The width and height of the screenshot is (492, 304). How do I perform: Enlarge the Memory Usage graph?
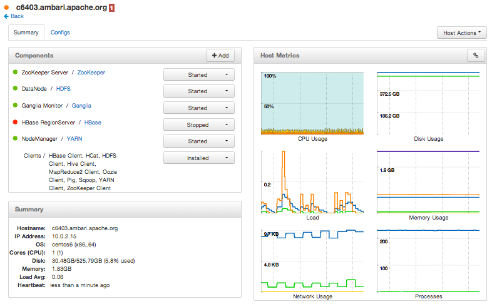[428, 182]
